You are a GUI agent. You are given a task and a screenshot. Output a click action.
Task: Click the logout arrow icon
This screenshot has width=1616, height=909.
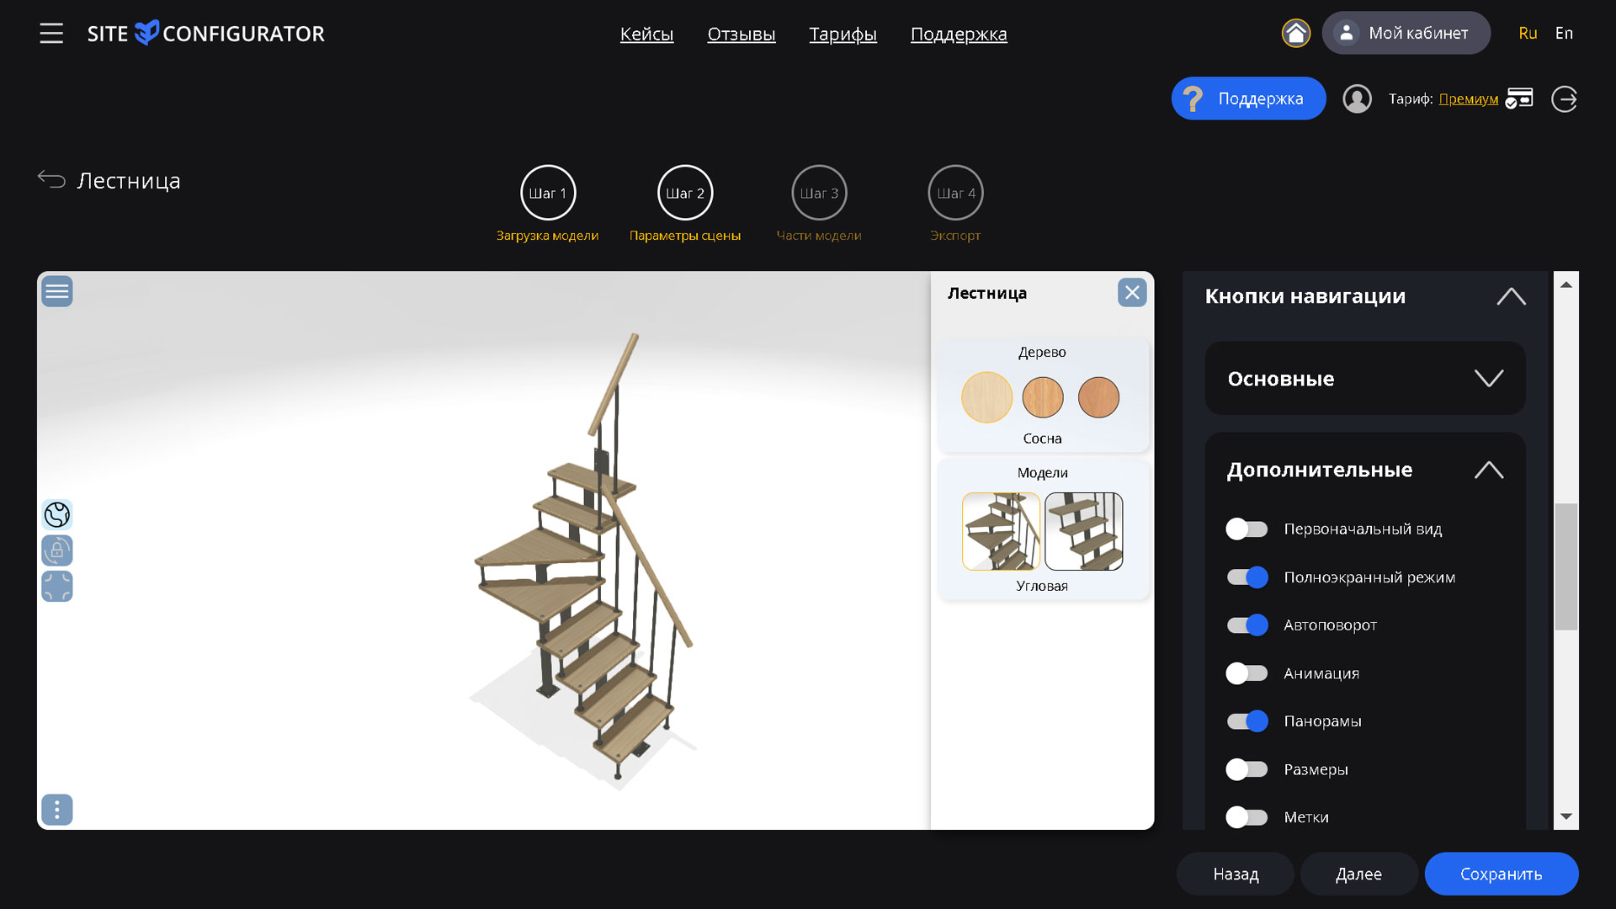[x=1564, y=99]
